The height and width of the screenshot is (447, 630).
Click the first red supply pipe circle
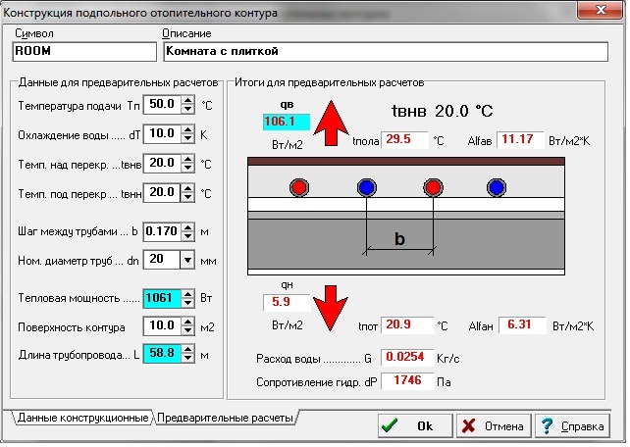coord(299,187)
